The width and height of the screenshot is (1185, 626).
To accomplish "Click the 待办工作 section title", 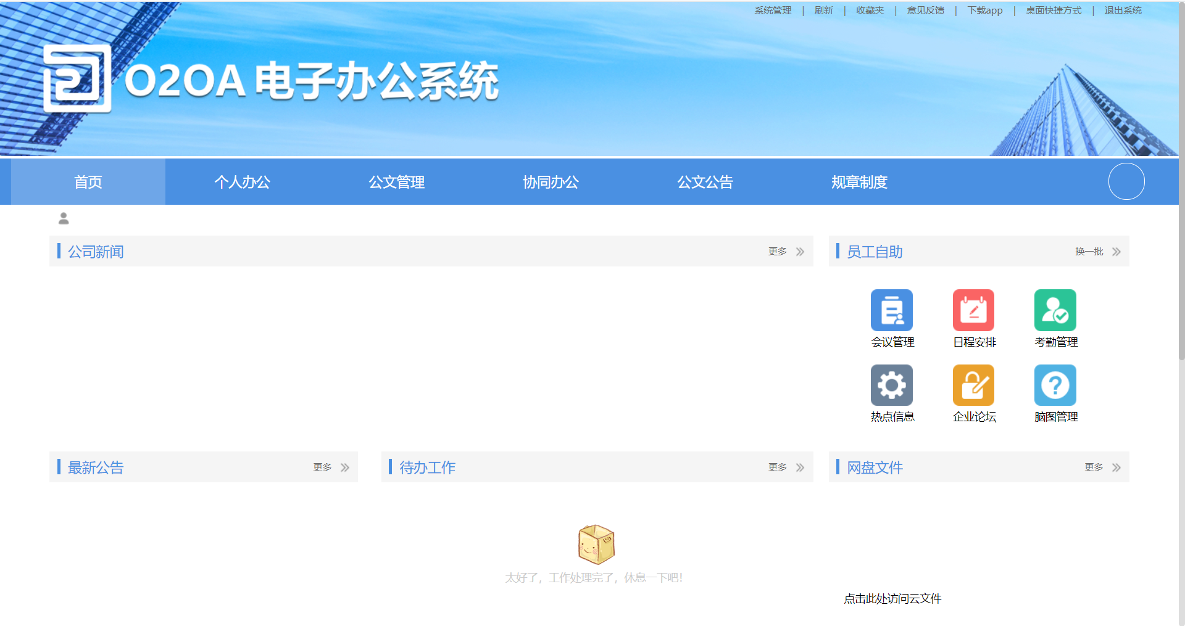I will (x=427, y=467).
